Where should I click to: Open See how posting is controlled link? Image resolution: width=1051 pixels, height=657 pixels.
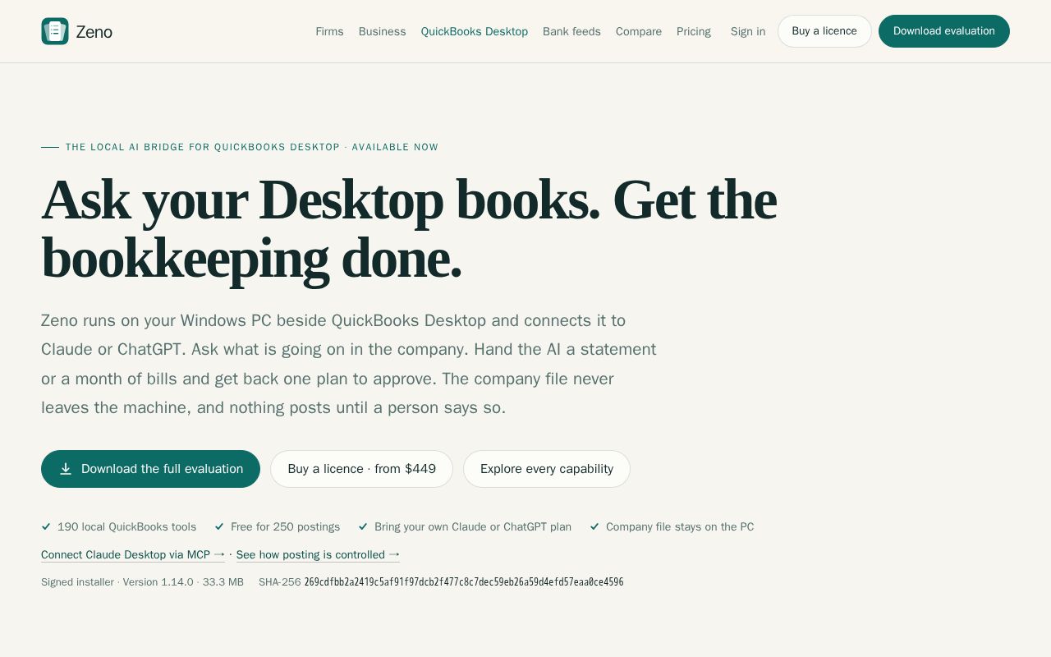[318, 555]
